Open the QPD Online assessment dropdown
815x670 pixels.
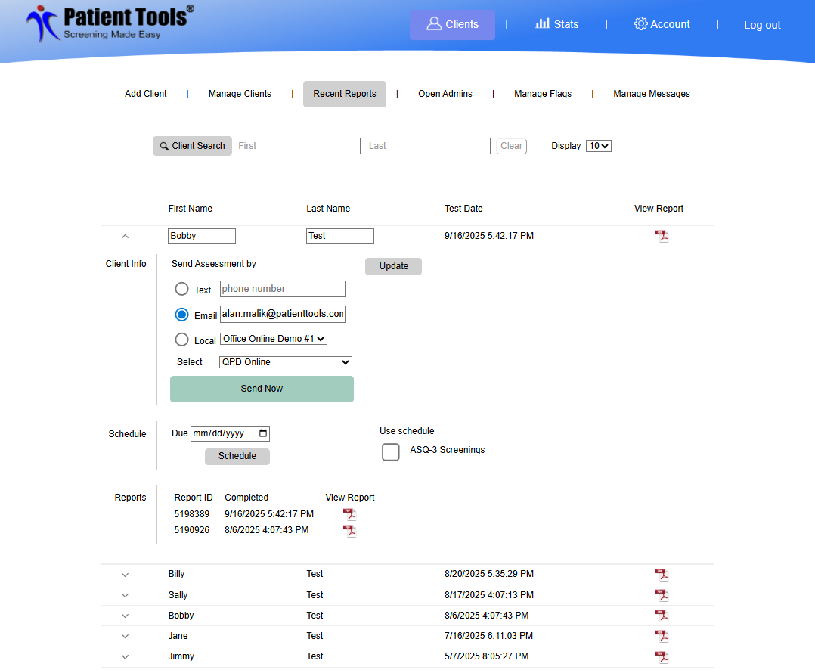286,362
